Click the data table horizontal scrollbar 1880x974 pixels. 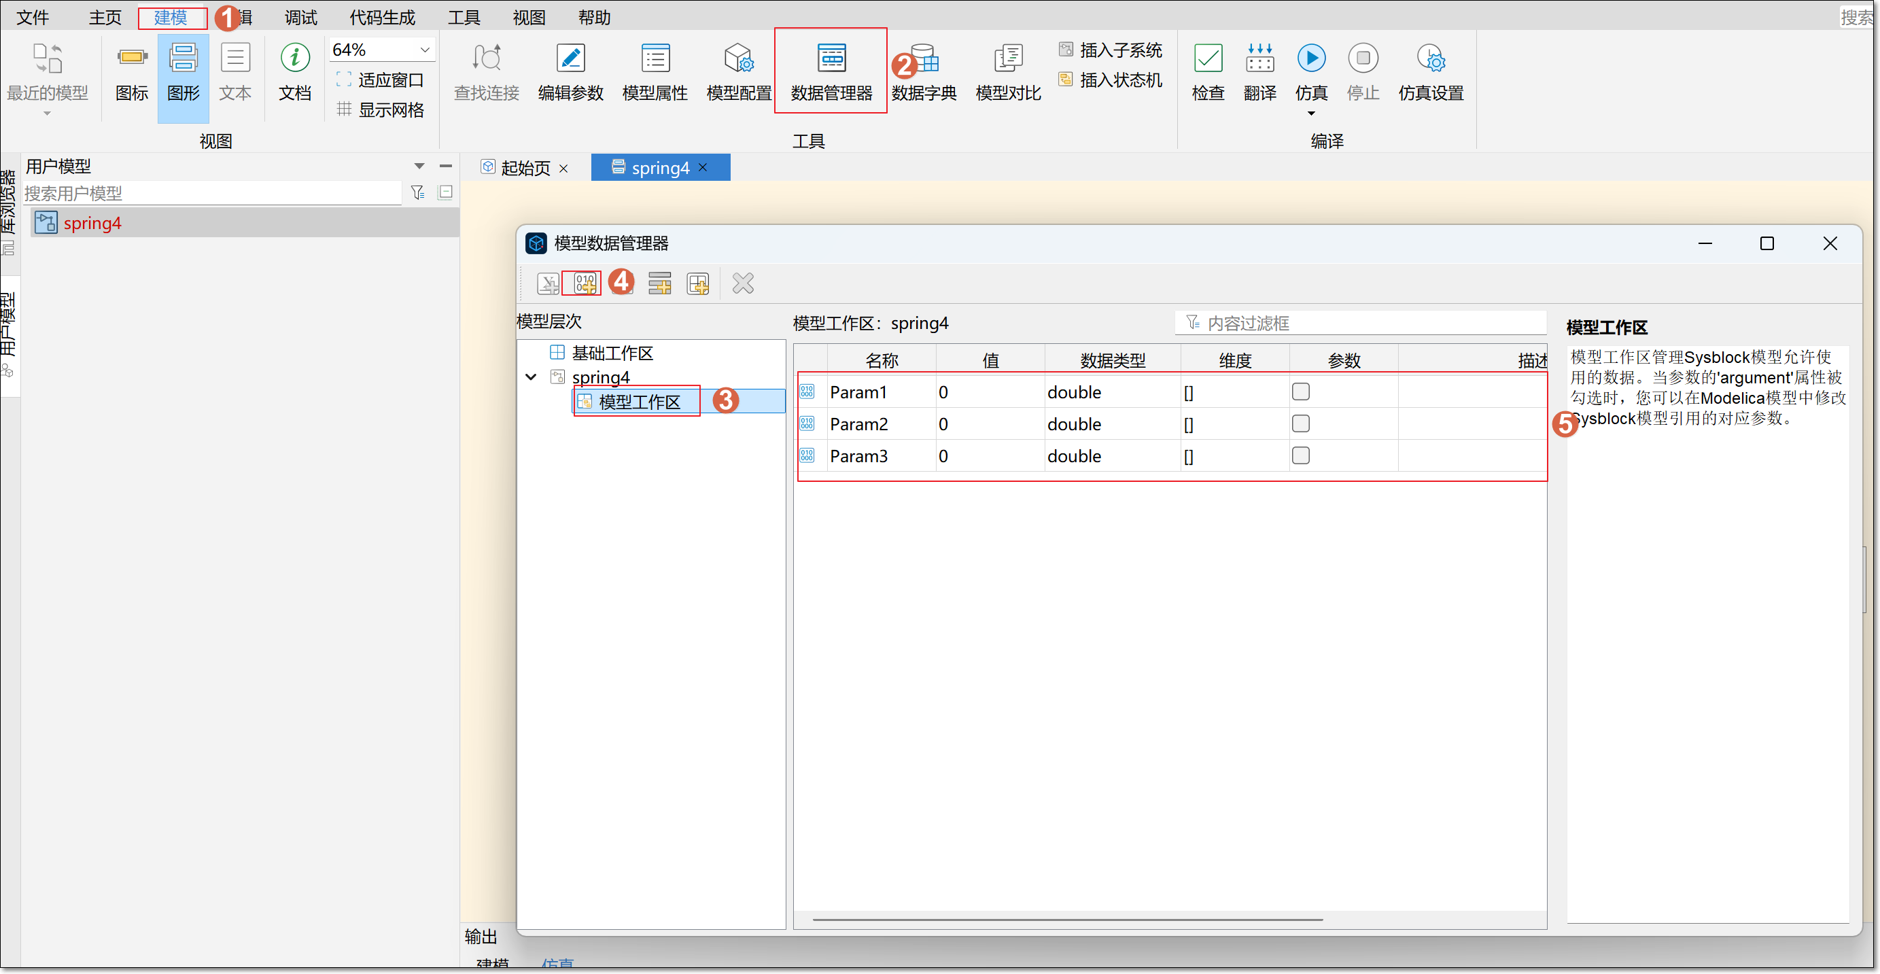tap(1067, 920)
